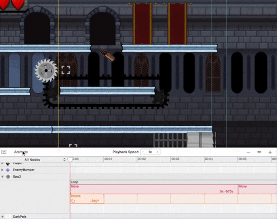The height and width of the screenshot is (219, 277).
Task: Click the Animate button
Action: (x=21, y=152)
